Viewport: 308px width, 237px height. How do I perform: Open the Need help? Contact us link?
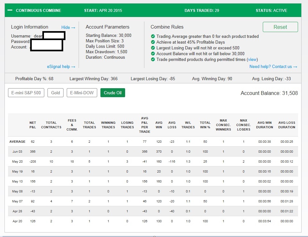point(273,67)
